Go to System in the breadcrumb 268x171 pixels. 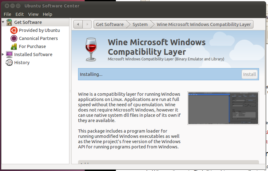click(x=140, y=24)
